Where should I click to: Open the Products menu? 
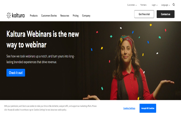34,16
